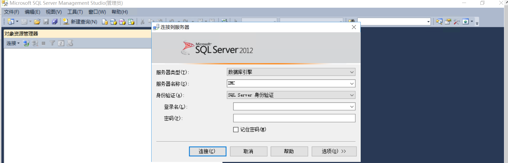
Task: Open the Properties window toolbar icon
Action: point(448,22)
